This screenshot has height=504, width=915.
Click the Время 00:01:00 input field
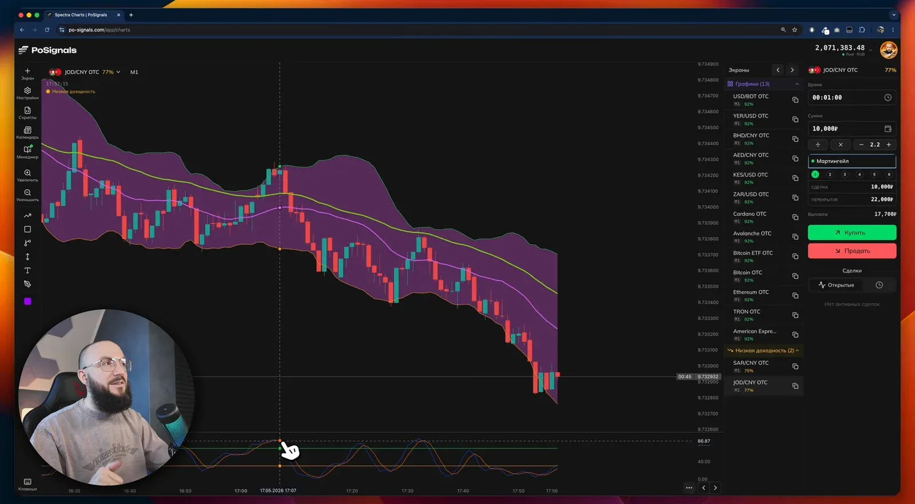point(852,98)
